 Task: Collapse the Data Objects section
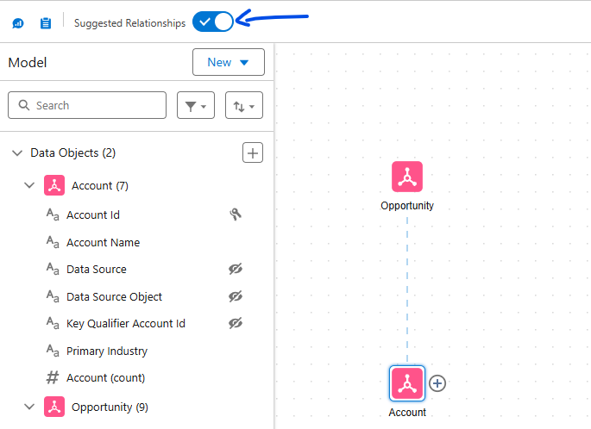pyautogui.click(x=17, y=152)
